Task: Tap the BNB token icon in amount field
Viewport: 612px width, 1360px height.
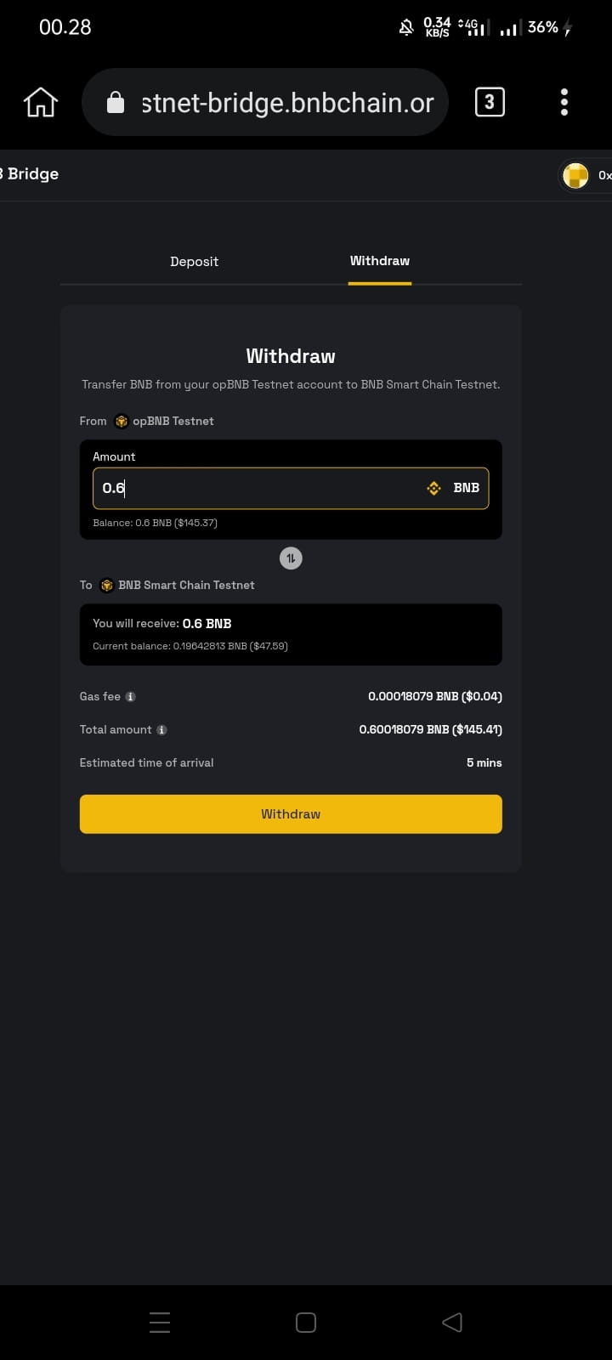Action: click(x=434, y=488)
